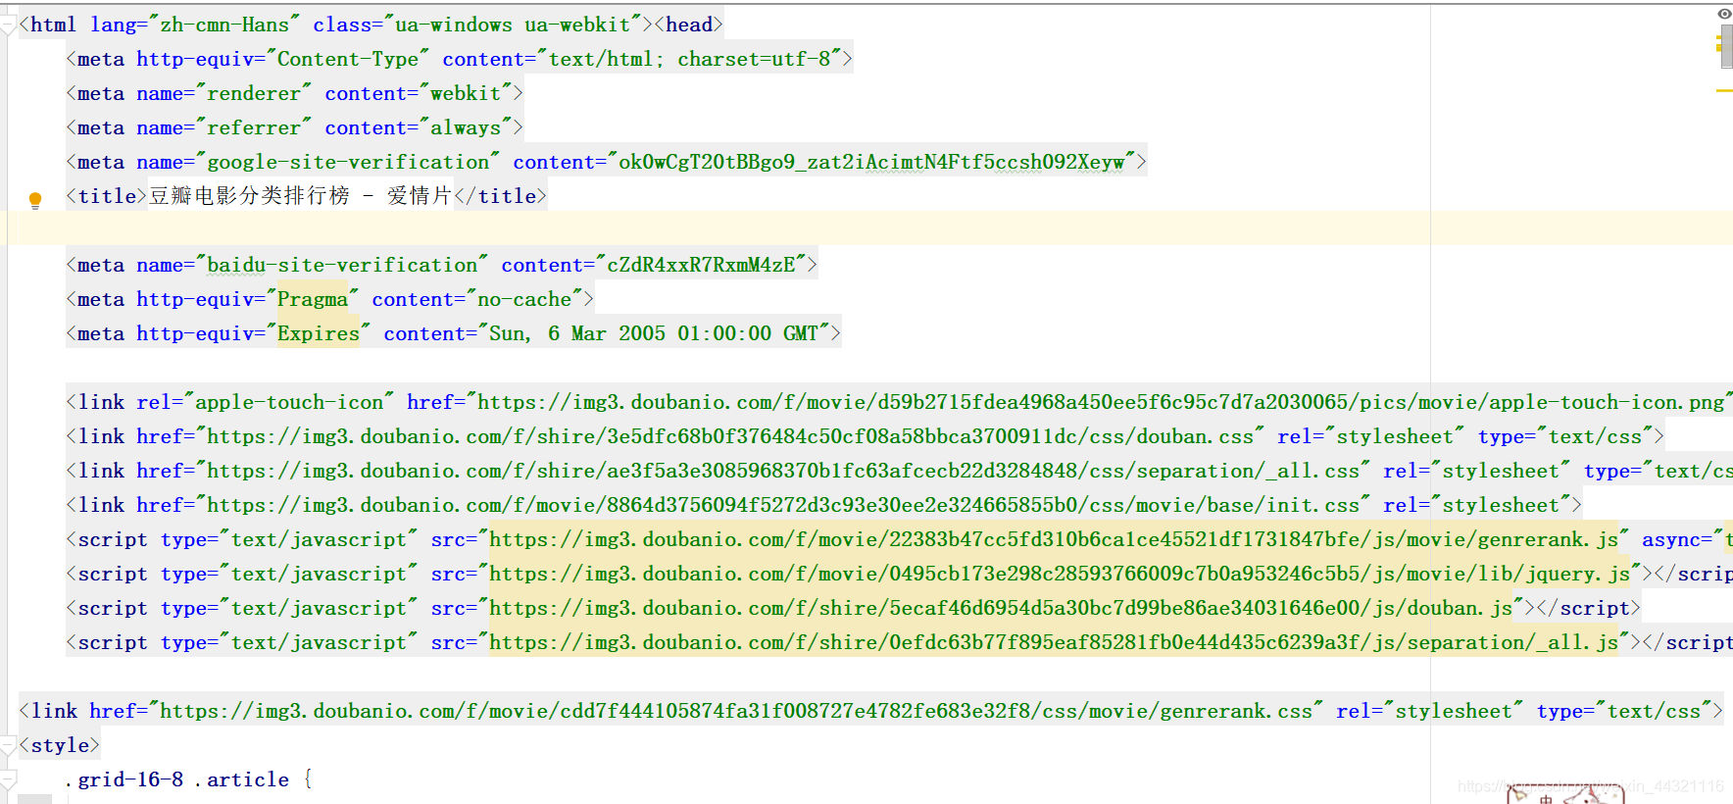Collapse the style tag fold marker
Screen dimensions: 1733x804
tap(9, 746)
